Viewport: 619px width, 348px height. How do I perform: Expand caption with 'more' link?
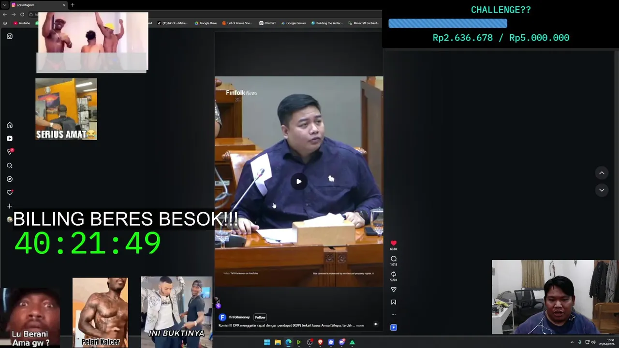(x=360, y=325)
